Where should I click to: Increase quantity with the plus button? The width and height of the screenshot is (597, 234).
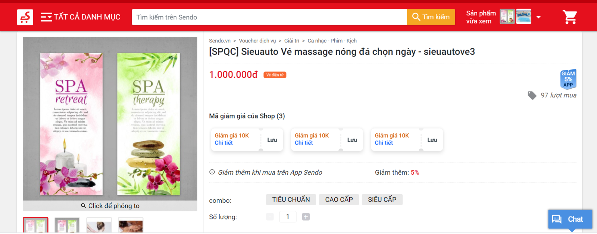click(x=306, y=217)
